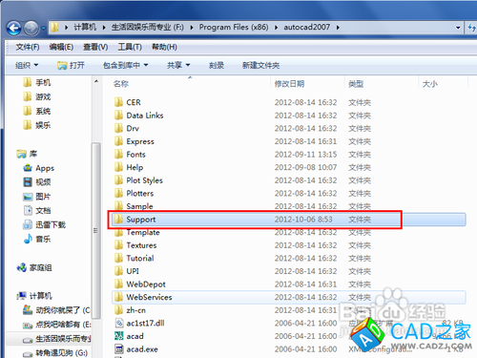Screen dimensions: 477x358
Task: Open the 视频 library in sidebar
Action: click(37, 182)
